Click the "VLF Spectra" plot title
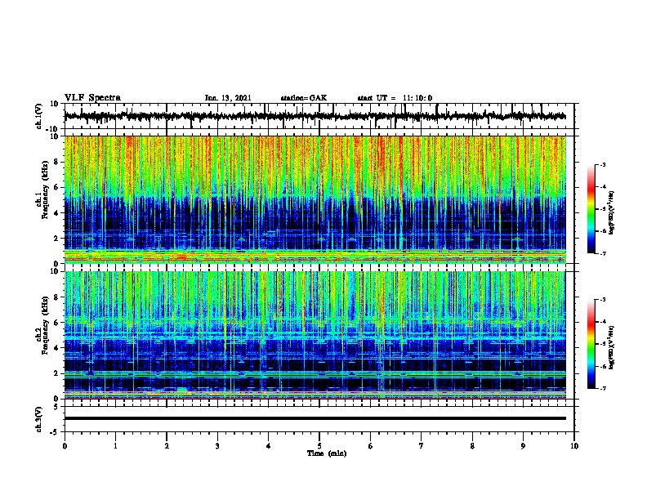 [x=92, y=98]
